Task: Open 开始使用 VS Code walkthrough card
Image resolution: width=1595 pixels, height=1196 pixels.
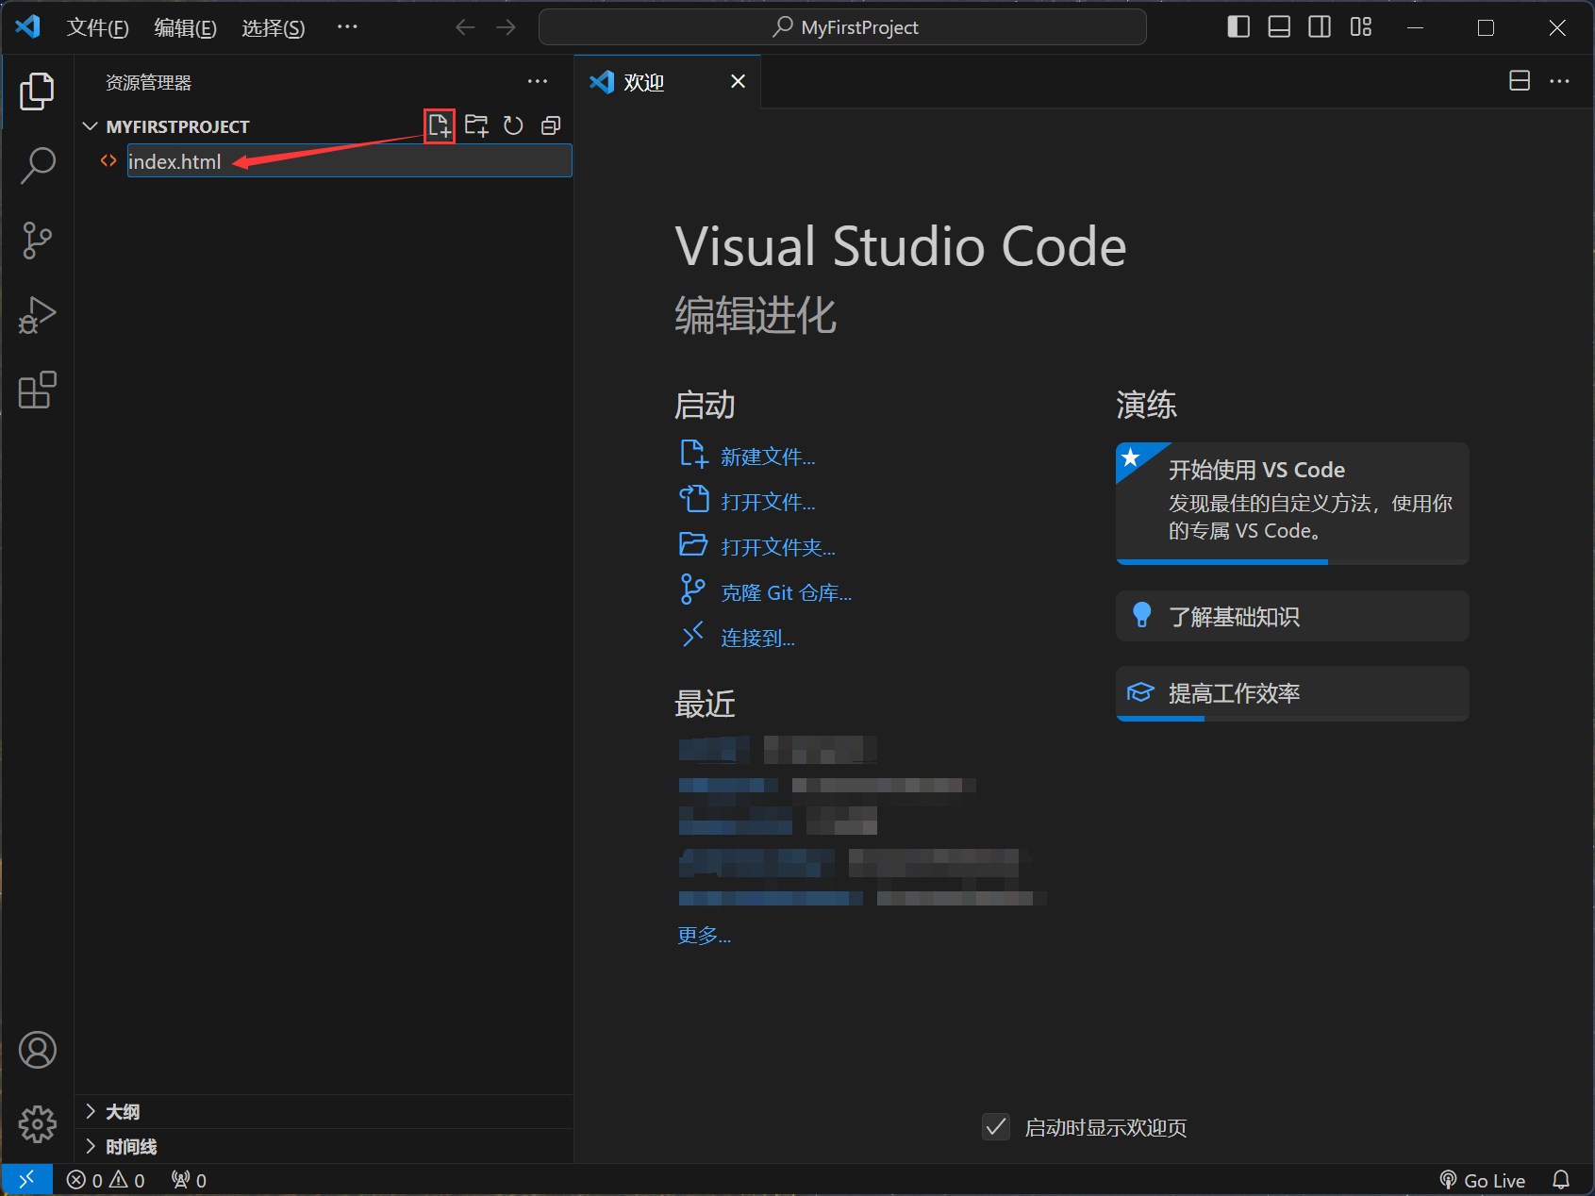Action: coord(1292,503)
